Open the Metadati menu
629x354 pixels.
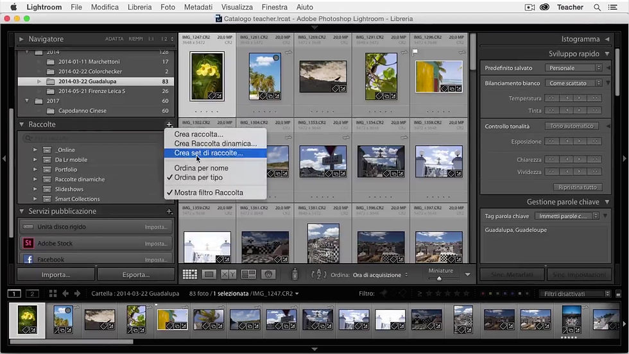click(x=198, y=7)
